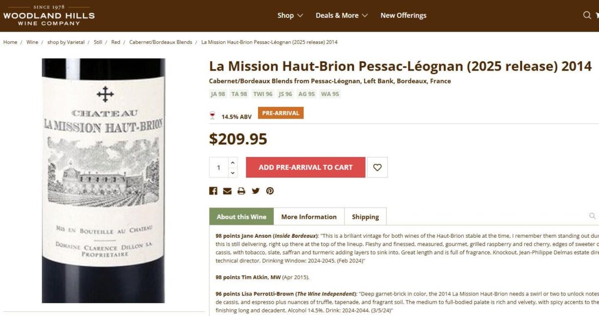The image size is (599, 316).
Task: Print the product page using printer icon
Action: click(240, 191)
